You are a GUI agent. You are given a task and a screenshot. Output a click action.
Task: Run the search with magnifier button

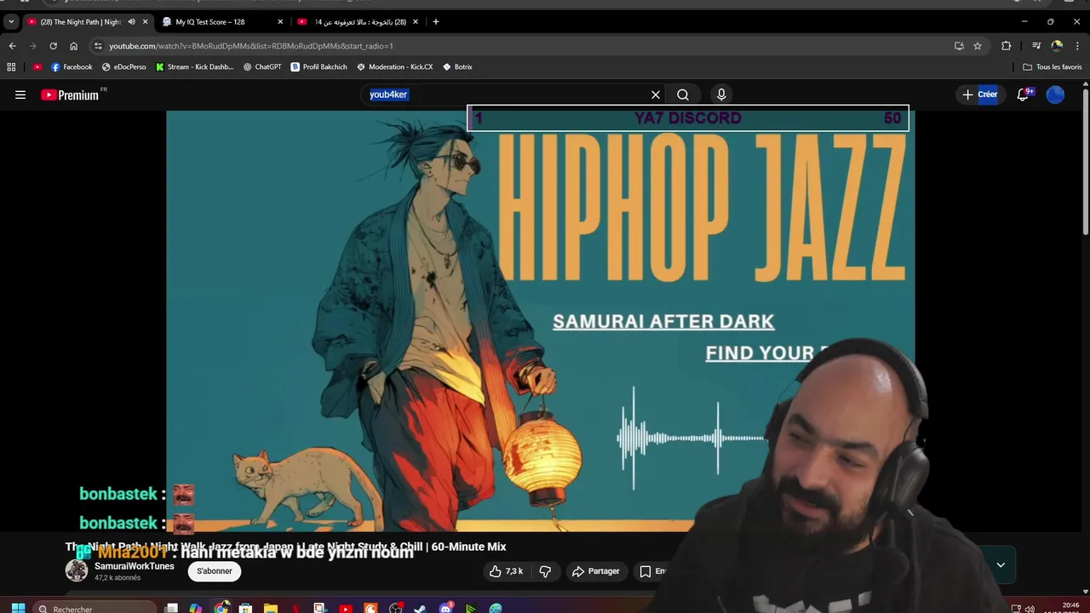tap(683, 95)
